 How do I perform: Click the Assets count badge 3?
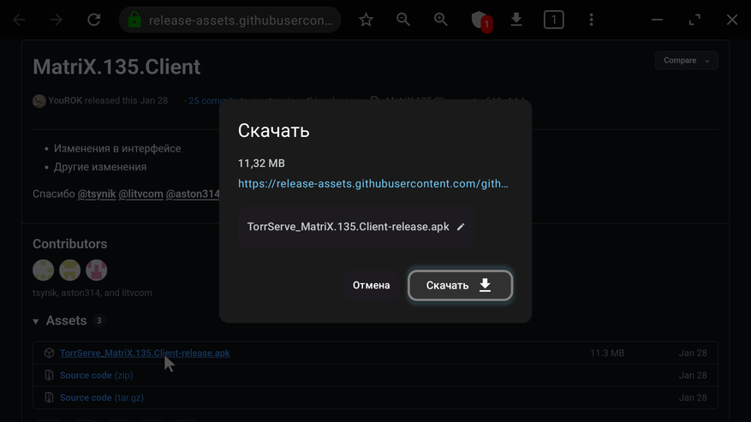tap(99, 320)
